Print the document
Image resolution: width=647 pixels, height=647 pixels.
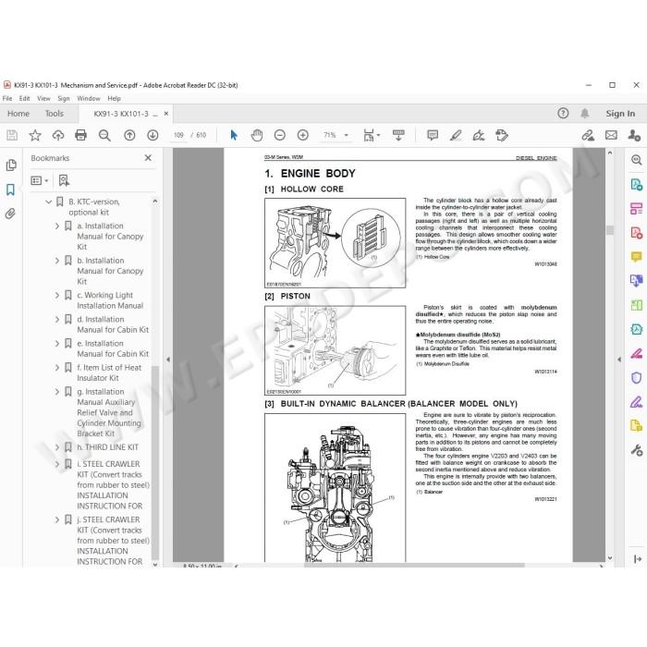(81, 135)
